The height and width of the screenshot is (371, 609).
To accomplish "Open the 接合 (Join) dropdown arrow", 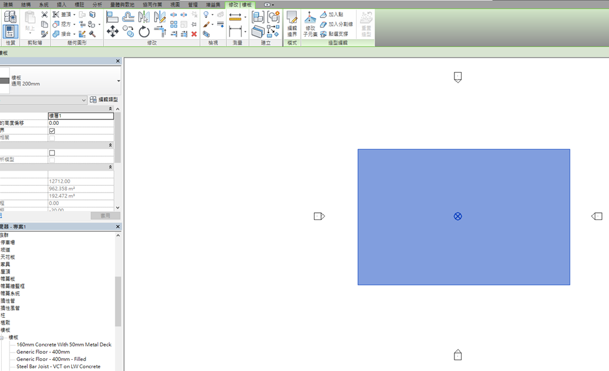I will point(74,34).
